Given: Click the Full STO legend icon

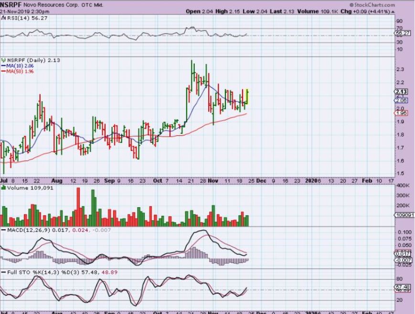Looking at the screenshot, I should click(2, 272).
